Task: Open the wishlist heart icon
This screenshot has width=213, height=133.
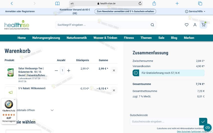Action: coord(187,25)
